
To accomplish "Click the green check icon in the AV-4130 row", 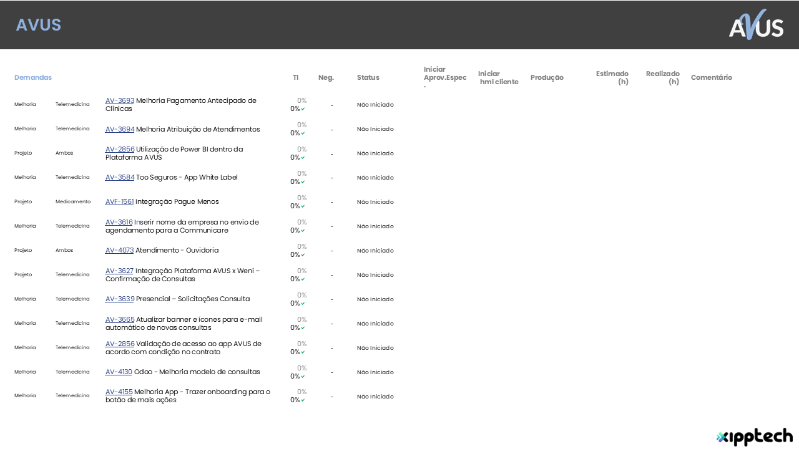I will (303, 377).
